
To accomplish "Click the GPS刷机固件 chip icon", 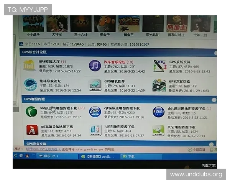I will (x=95, y=85).
